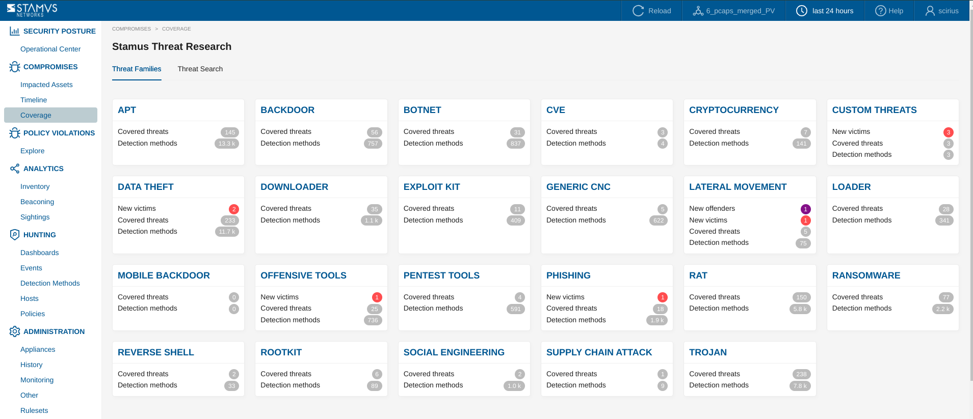Open Impacted Assets in the sidebar

pos(46,85)
